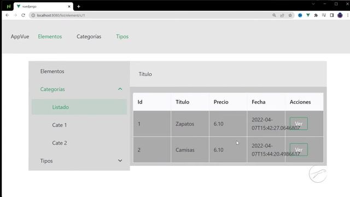
Task: Click the Ver button for Zapatos
Action: (299, 124)
